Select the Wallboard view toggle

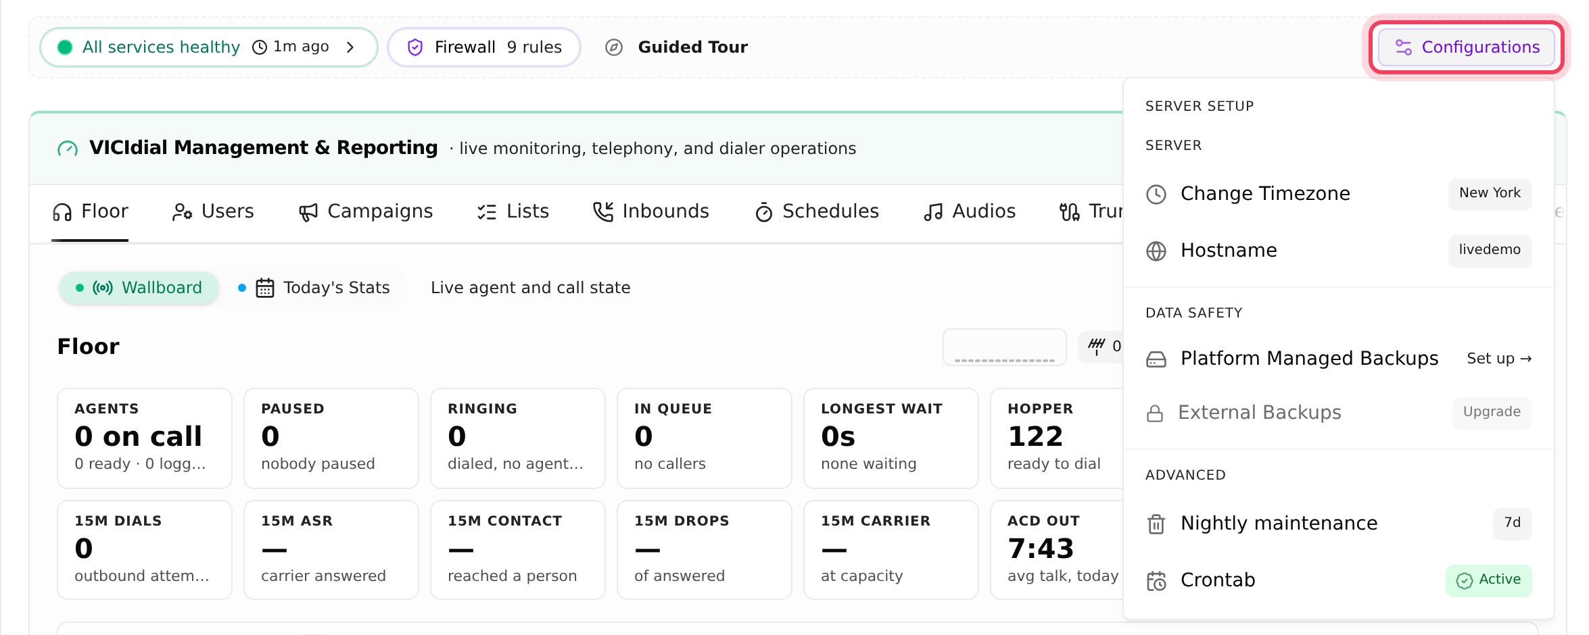click(x=139, y=288)
